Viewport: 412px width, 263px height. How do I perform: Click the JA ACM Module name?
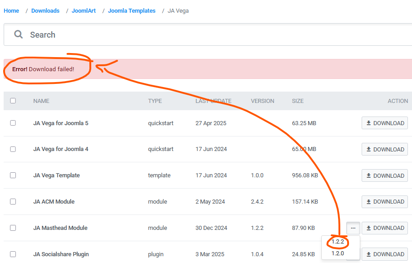click(54, 202)
